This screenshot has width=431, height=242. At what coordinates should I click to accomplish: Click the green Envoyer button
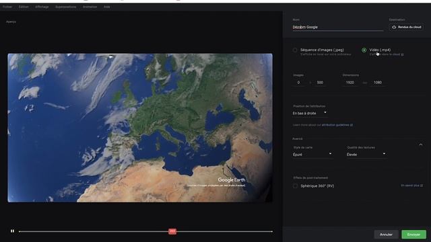point(413,235)
